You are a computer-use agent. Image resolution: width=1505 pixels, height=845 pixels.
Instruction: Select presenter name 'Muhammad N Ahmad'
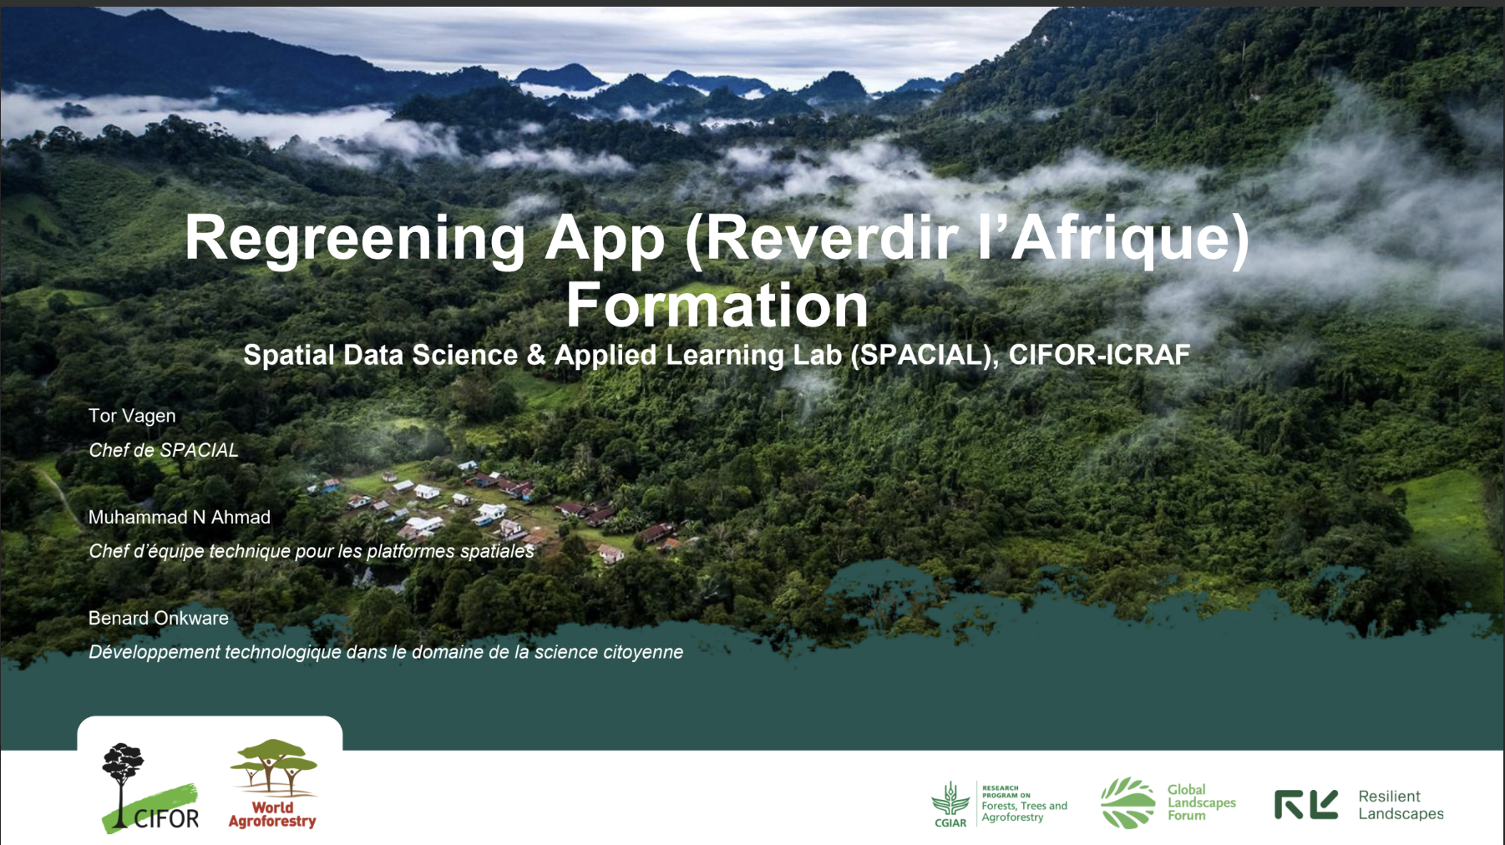pyautogui.click(x=180, y=517)
